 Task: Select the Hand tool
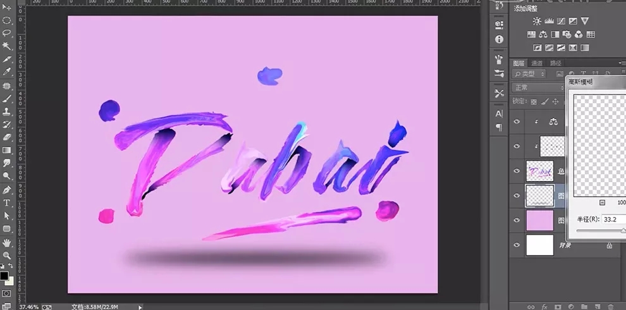pos(6,242)
